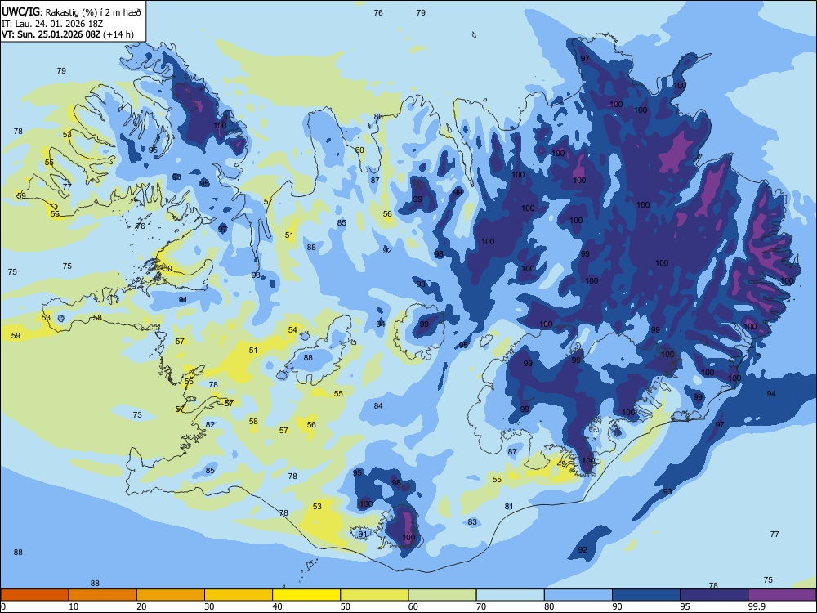Viewport: 817px width, 613px height.
Task: Select the legend tick label '10'
Action: click(x=74, y=606)
